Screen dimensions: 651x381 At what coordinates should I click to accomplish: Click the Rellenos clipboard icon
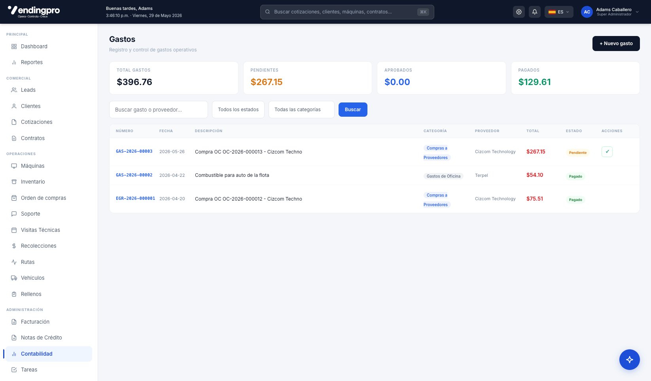point(14,294)
